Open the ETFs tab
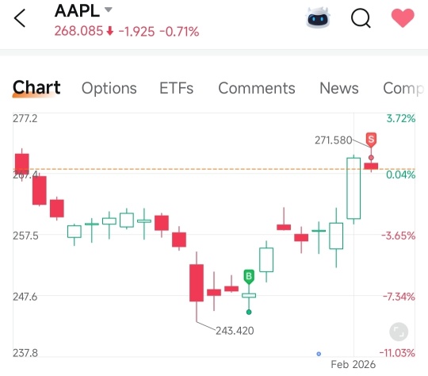 (x=176, y=88)
